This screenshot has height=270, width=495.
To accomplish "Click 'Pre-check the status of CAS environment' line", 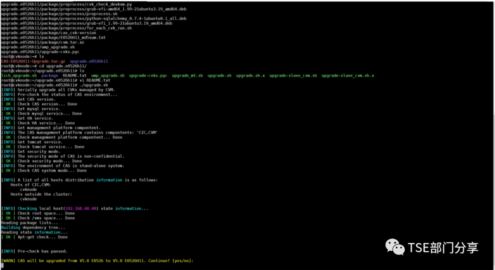I will 59,94.
